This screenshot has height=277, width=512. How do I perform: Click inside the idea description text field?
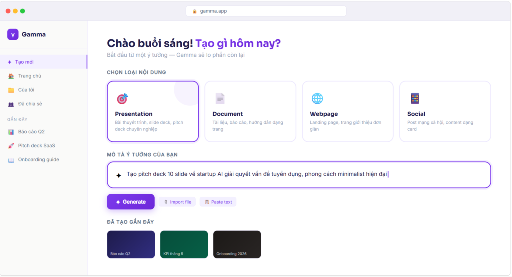299,175
